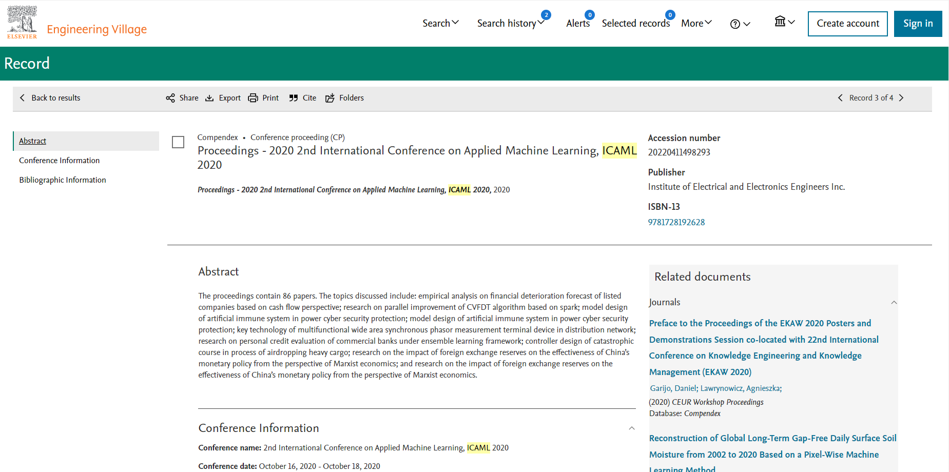Click the Search history count badge
Viewport: 949px width, 472px height.
pos(546,15)
